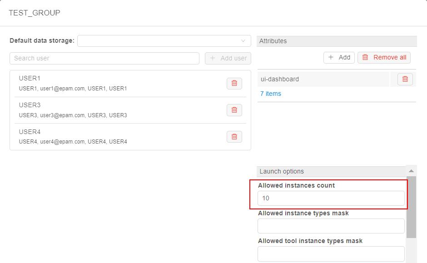Screen dimensions: 427x263
Task: Open the Default data storage dropdown
Action: tap(164, 41)
